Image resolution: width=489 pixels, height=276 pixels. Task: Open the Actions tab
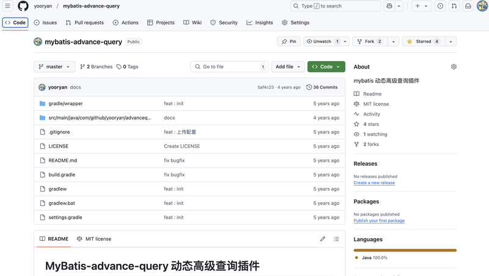point(126,23)
